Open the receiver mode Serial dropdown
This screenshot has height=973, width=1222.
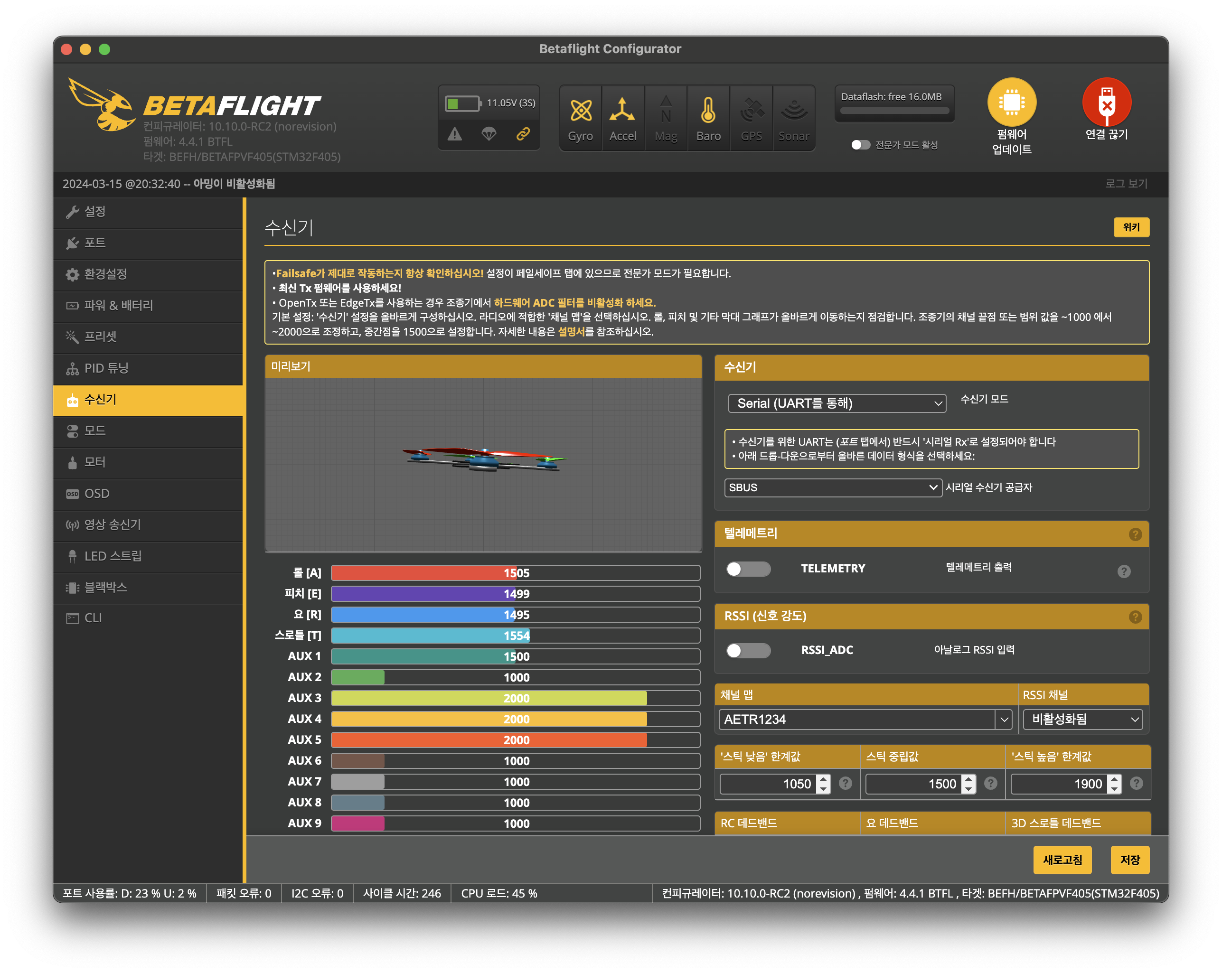pyautogui.click(x=837, y=403)
